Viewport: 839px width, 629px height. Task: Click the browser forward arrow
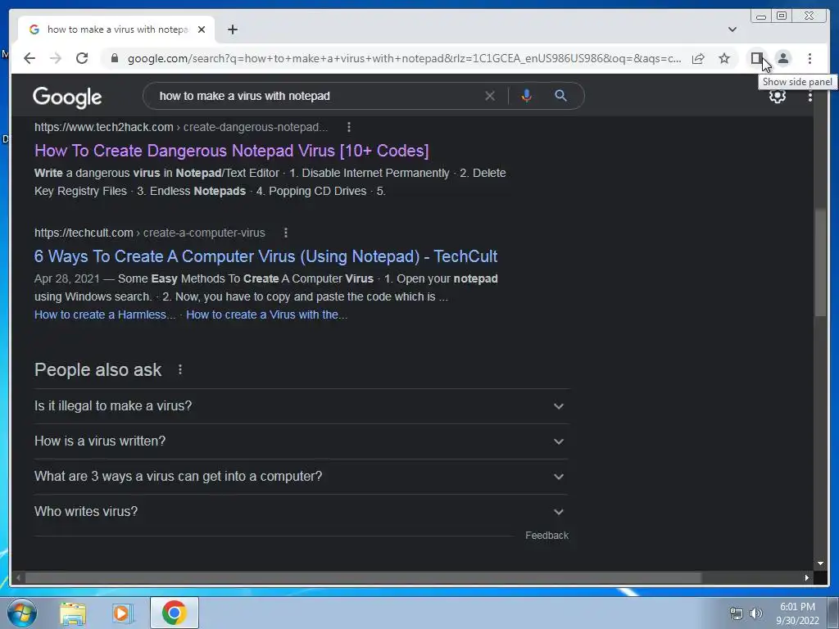(56, 58)
